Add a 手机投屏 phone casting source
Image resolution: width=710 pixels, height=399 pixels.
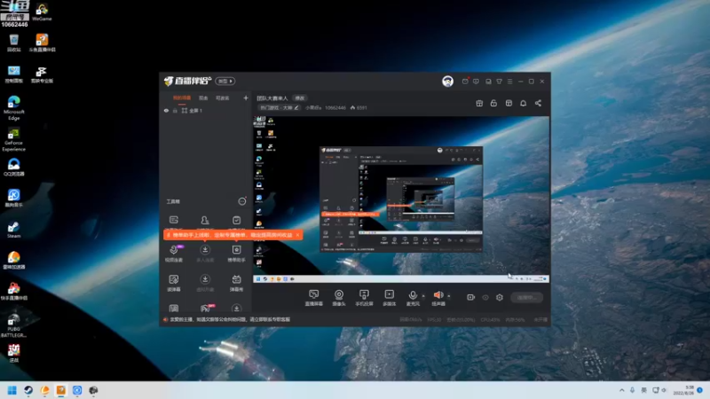point(364,298)
